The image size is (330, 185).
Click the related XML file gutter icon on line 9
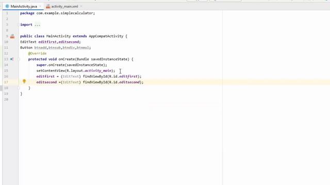click(x=12, y=36)
